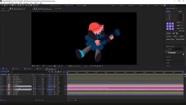Select the Zoom magnifier tool

pyautogui.click(x=7, y=6)
